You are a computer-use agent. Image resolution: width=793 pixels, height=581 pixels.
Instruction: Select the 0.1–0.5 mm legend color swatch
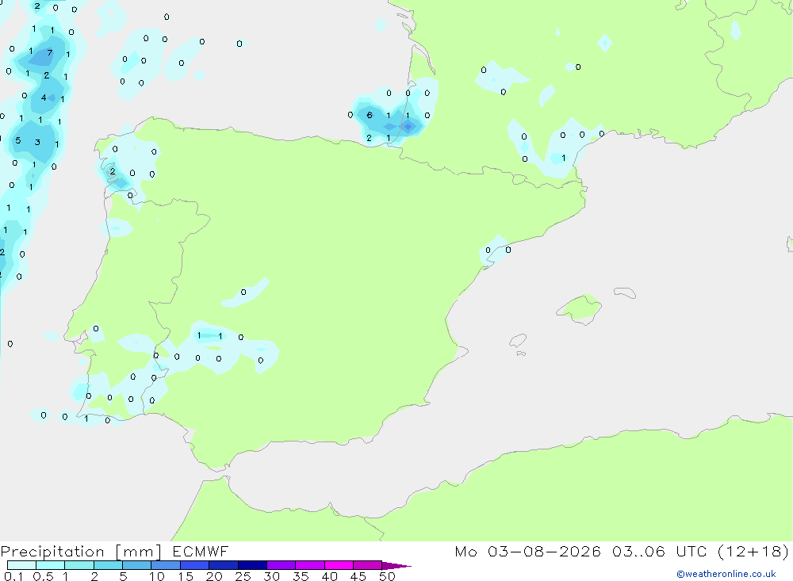pos(21,565)
